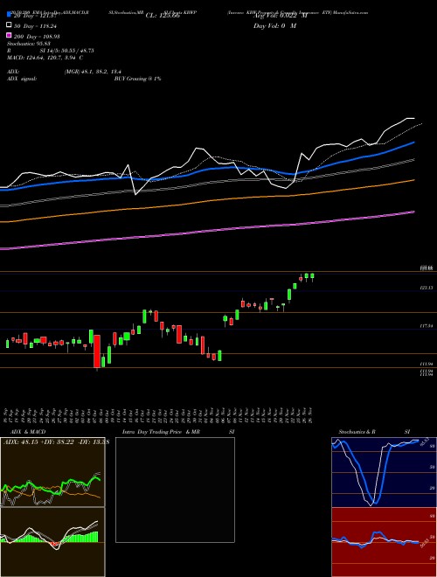Click the white 50 Day legend swatch
Image resolution: width=437 pixels, height=577 pixels.
(x=9, y=25)
